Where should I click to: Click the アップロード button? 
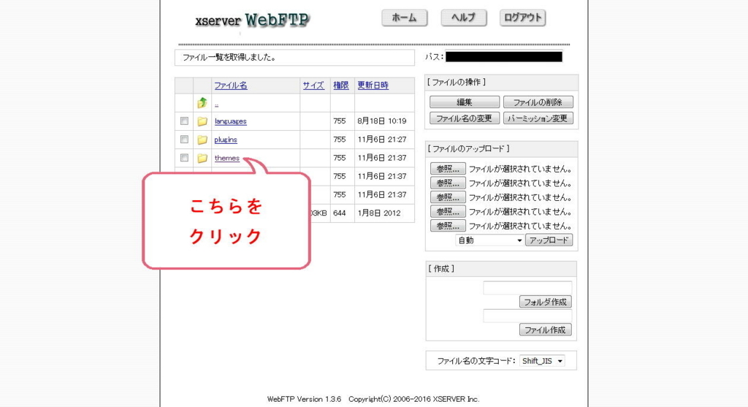[x=549, y=240]
